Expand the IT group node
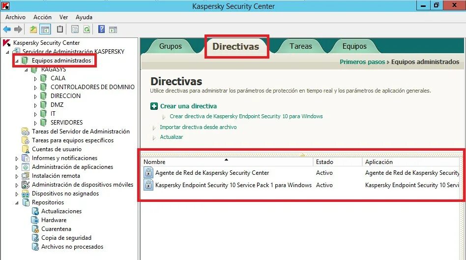 click(x=35, y=114)
